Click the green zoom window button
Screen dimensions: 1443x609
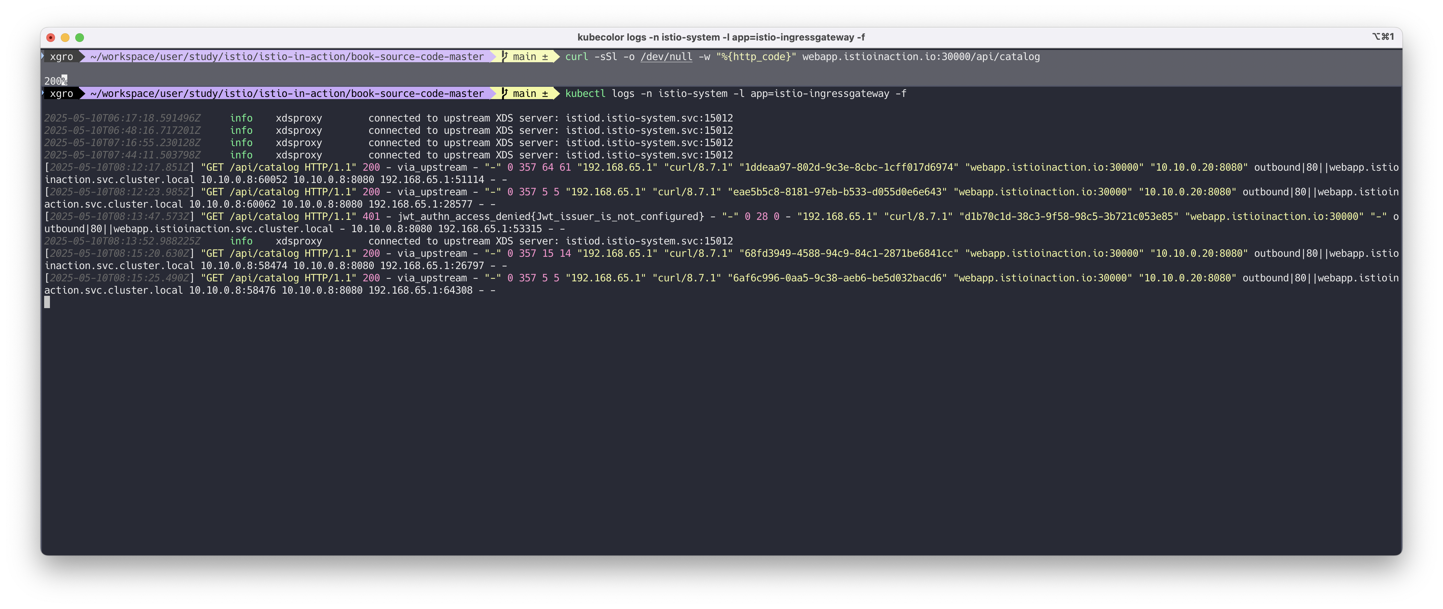click(x=80, y=38)
